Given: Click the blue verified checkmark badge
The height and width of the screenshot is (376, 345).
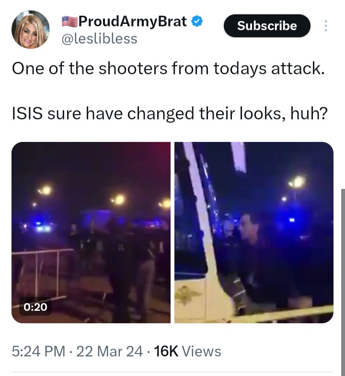Looking at the screenshot, I should 197,21.
